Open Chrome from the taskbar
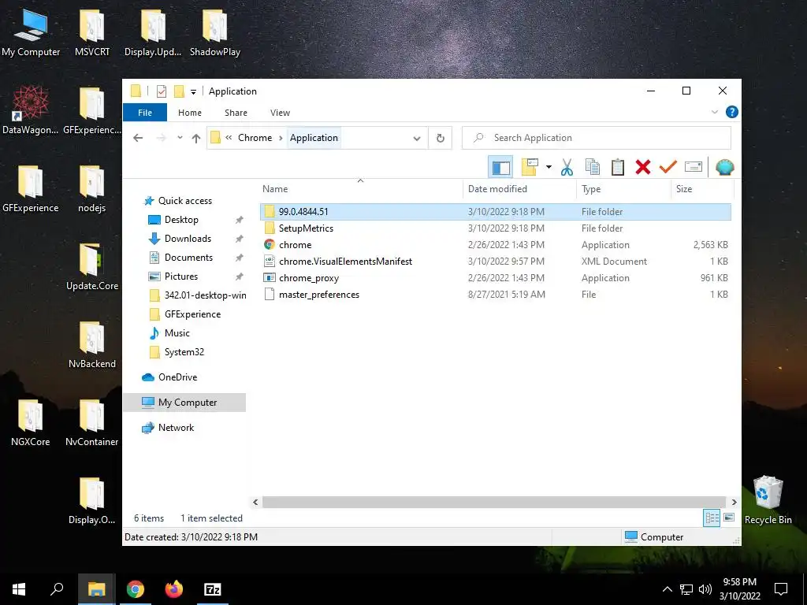The width and height of the screenshot is (807, 605). click(136, 589)
